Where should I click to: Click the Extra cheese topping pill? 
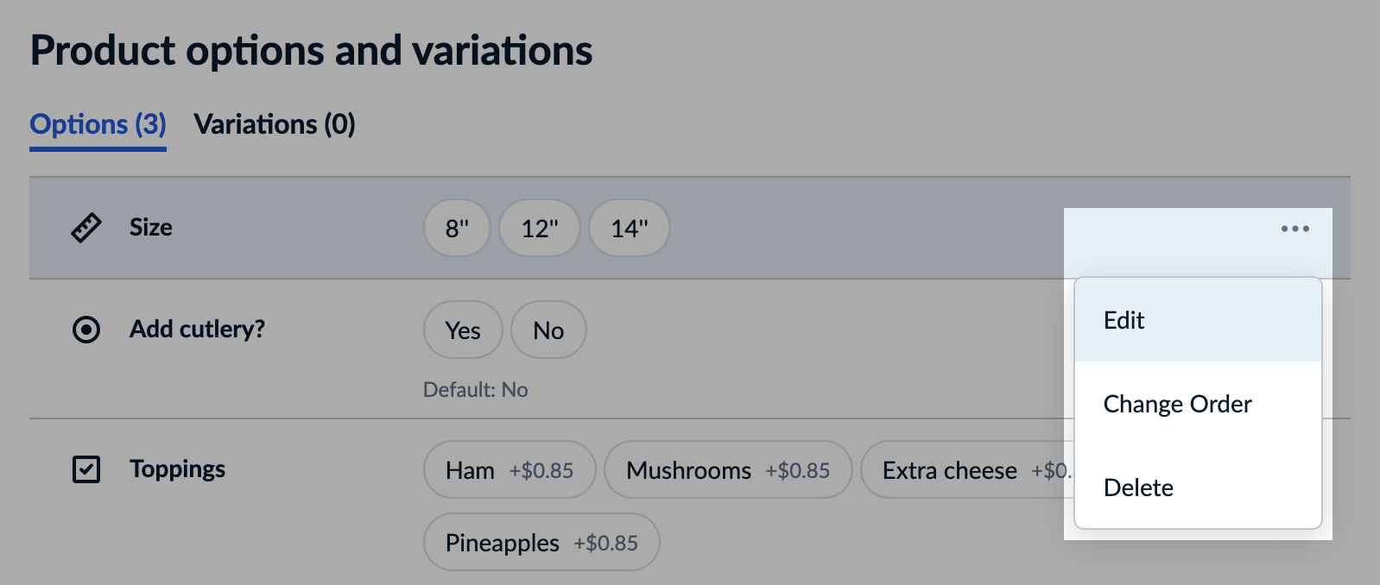point(967,469)
